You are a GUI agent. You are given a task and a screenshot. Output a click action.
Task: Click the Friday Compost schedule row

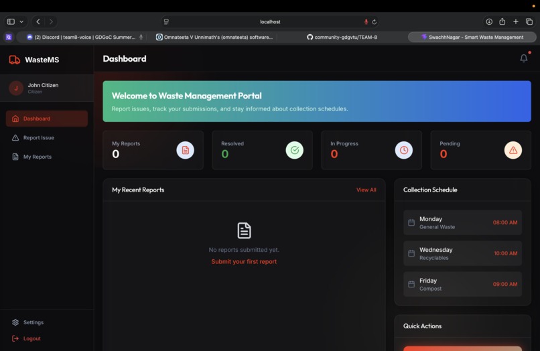[462, 284]
